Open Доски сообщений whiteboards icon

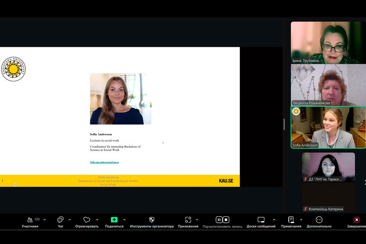261,220
